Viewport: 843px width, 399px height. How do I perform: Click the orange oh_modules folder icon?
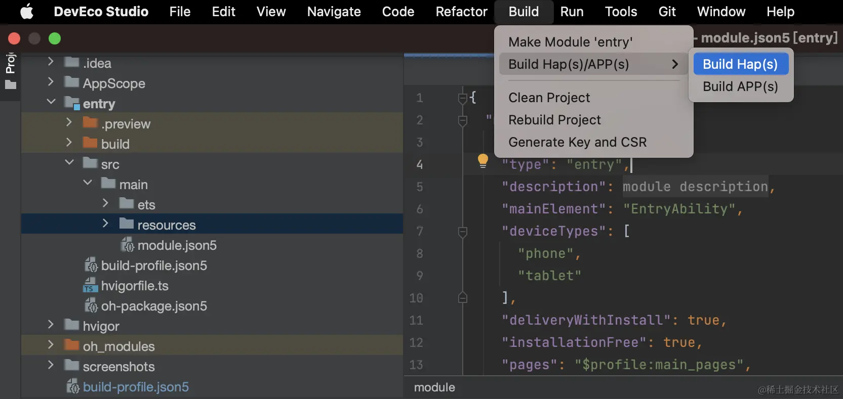click(x=72, y=346)
